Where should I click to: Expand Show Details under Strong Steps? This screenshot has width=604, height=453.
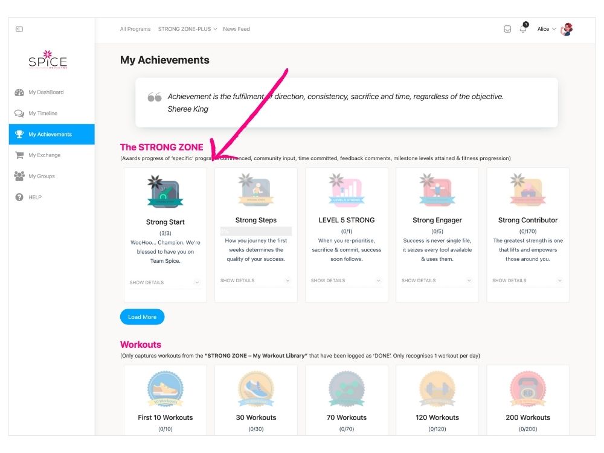(x=255, y=281)
